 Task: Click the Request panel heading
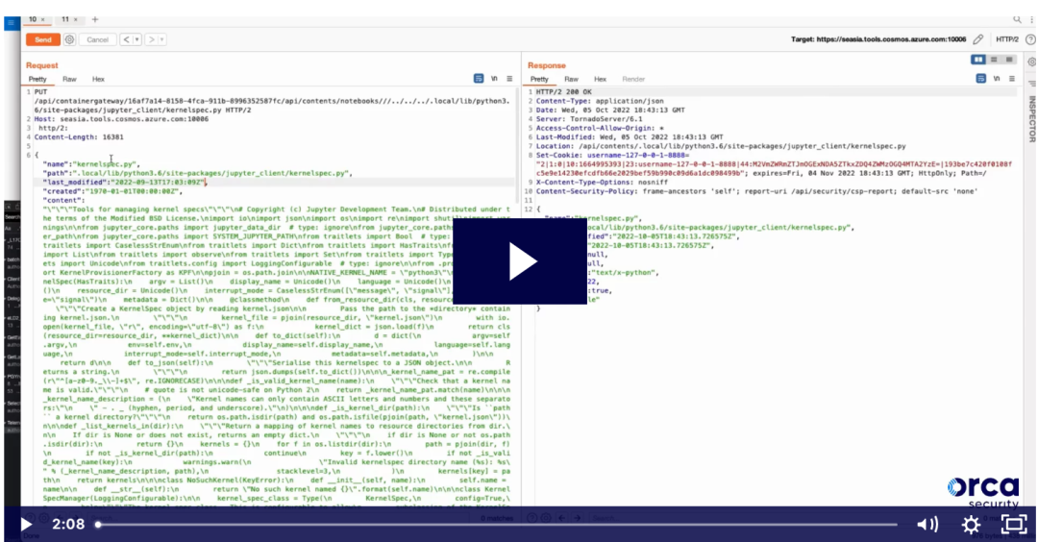click(x=41, y=65)
